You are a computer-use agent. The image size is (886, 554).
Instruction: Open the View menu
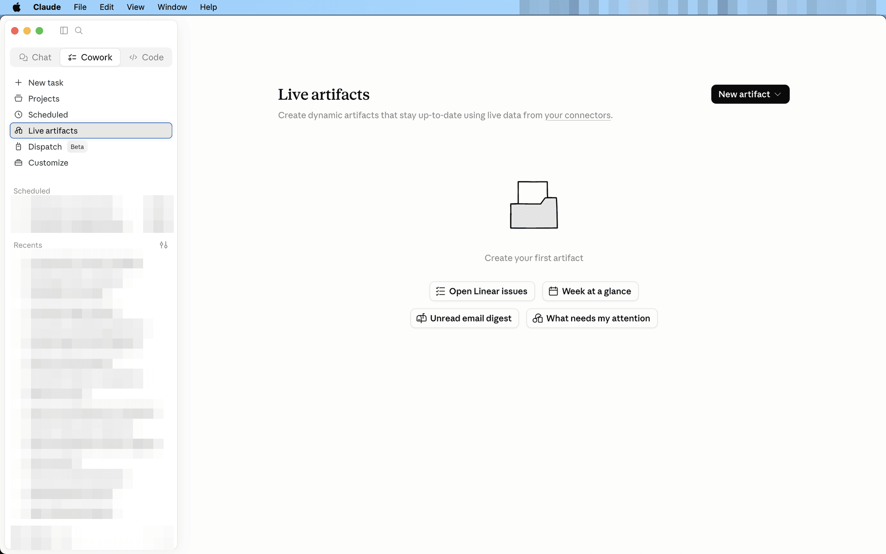coord(136,7)
